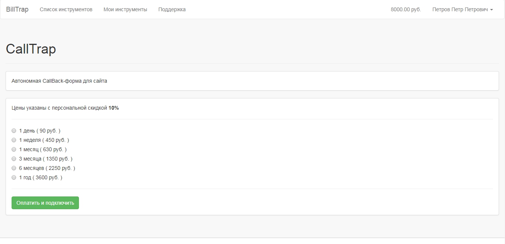505x244 pixels.
Task: Go to Мои инструменты
Action: coord(125,9)
